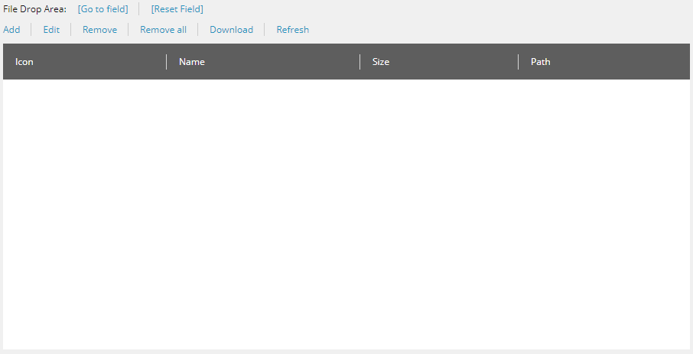Click the Edit action link
This screenshot has width=693, height=354.
pos(51,30)
